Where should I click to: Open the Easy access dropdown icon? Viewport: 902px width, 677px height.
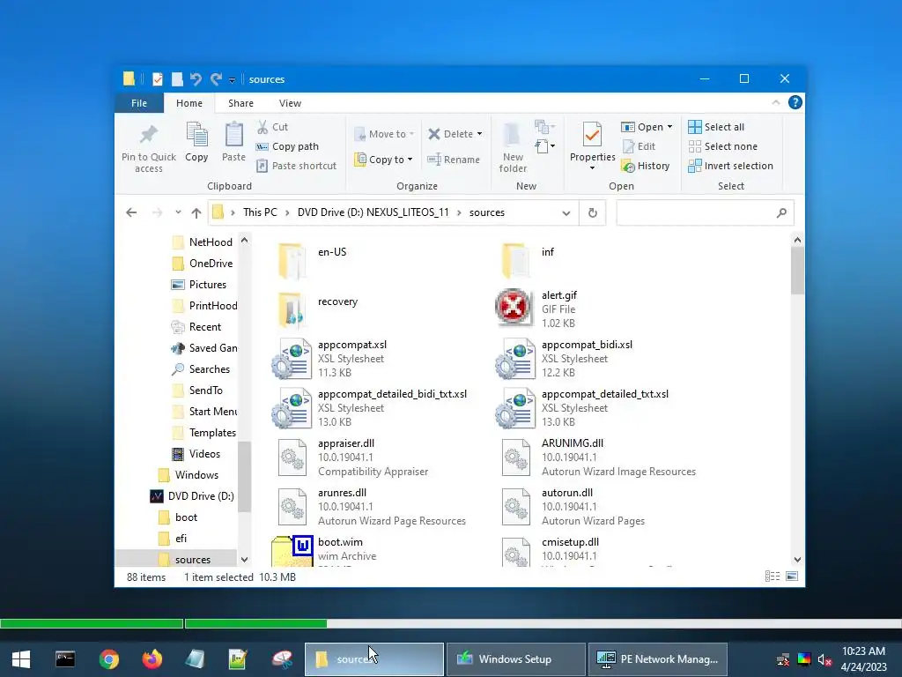pos(544,146)
